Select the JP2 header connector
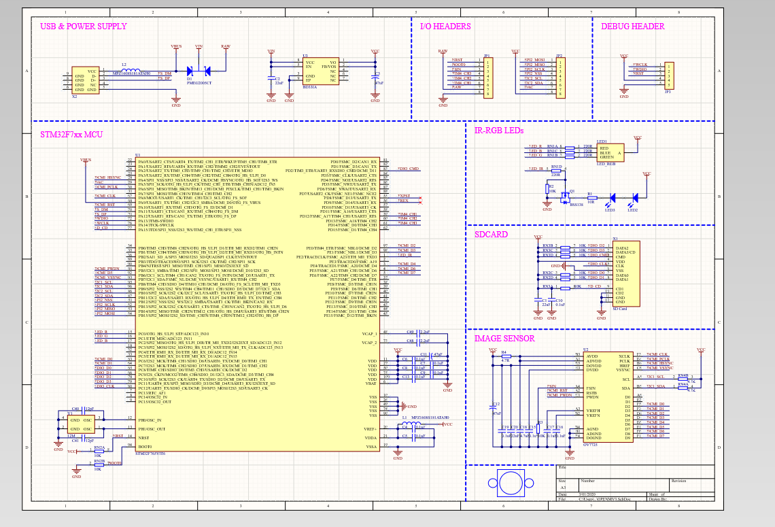Viewport: 775px width, 527px height. (x=560, y=77)
